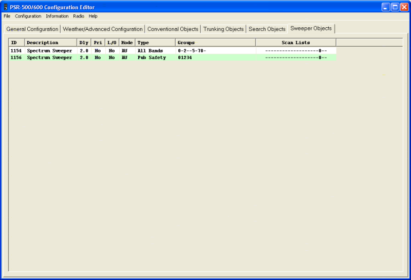
Task: Click Groups cell showing 01234
Action: 185,58
